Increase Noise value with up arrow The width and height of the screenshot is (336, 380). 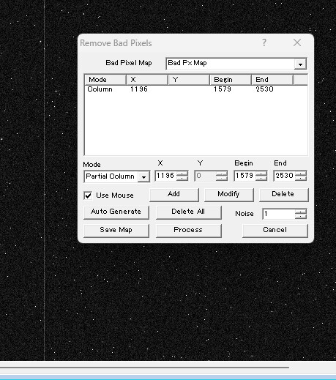click(301, 212)
